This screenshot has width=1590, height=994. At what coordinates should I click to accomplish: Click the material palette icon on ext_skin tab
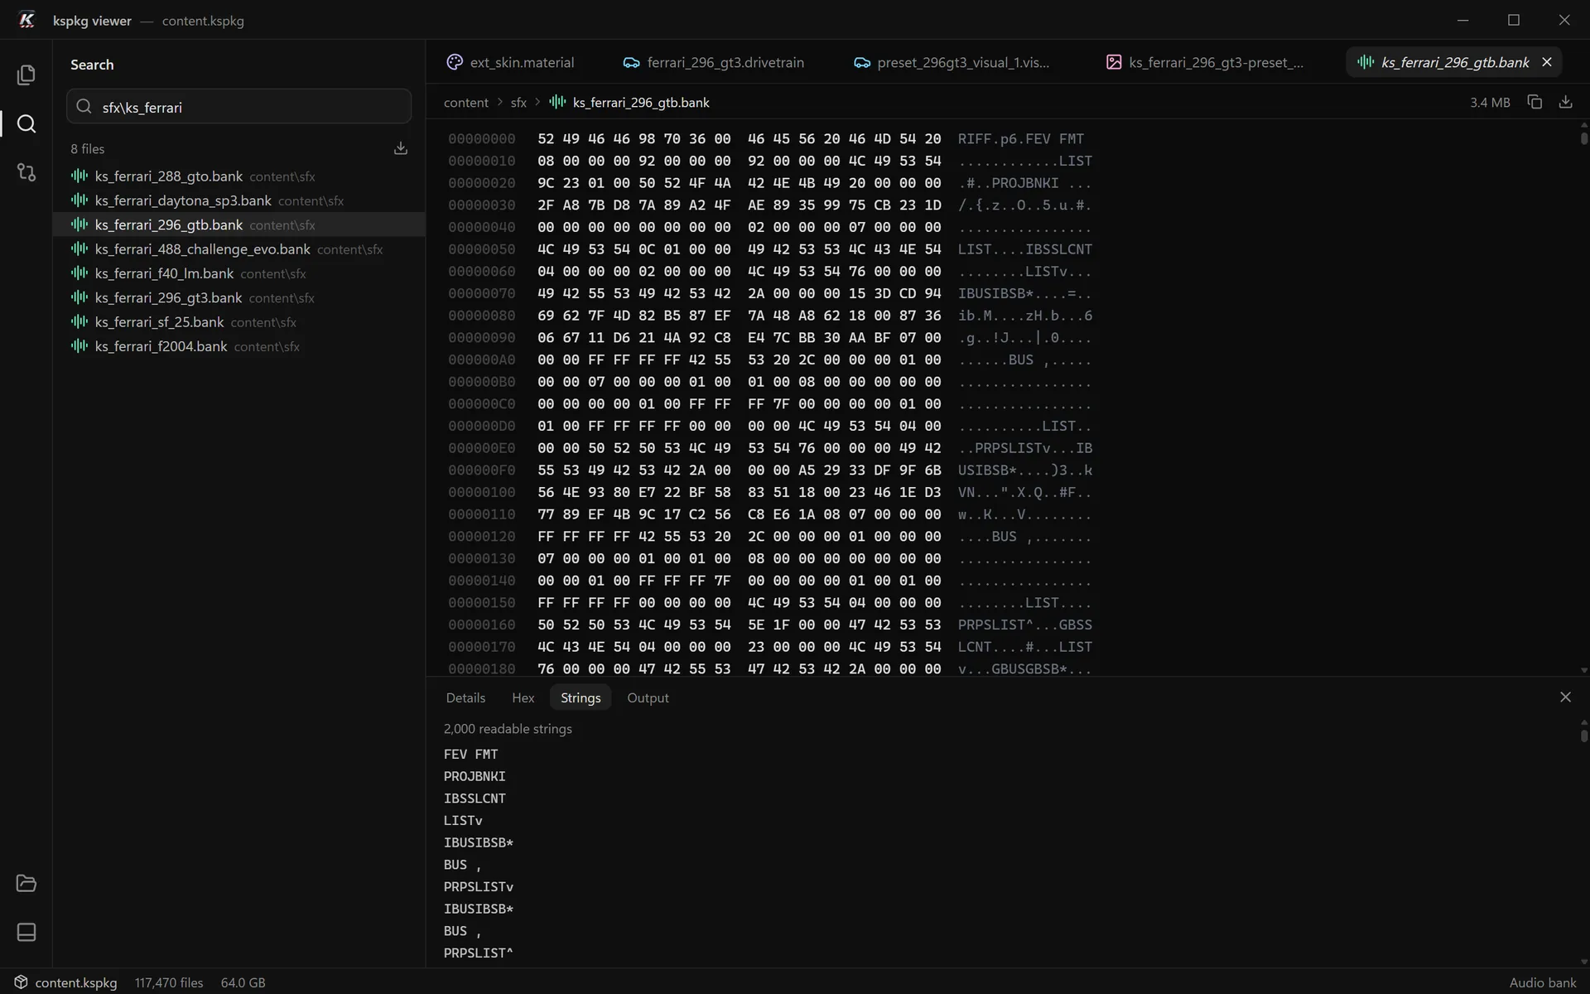(x=455, y=62)
